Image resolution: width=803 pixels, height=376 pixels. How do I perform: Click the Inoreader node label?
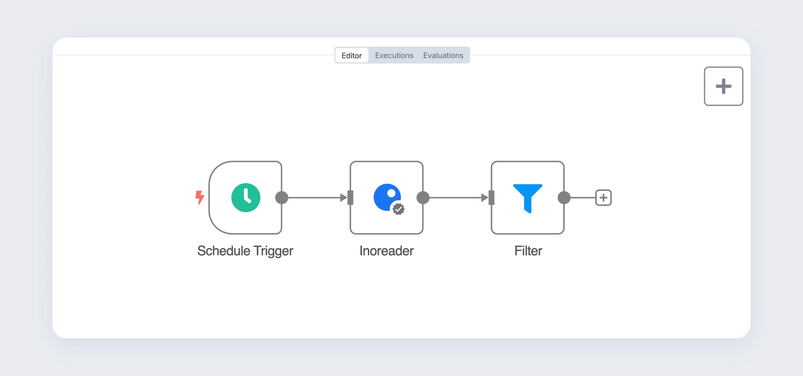click(386, 251)
